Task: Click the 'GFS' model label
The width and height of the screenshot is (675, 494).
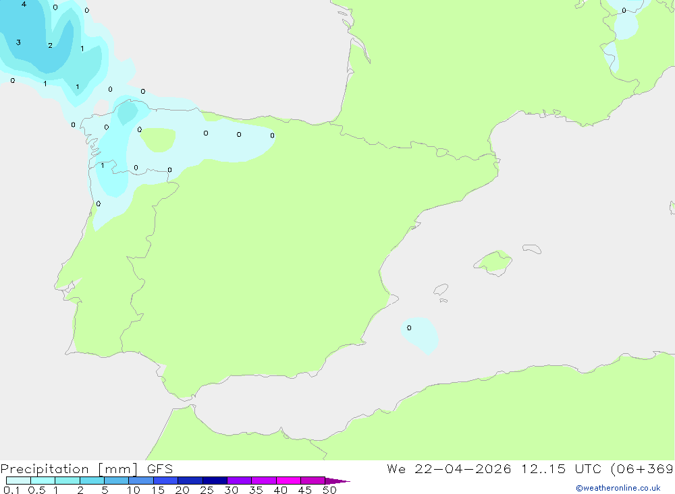Action: [160, 468]
